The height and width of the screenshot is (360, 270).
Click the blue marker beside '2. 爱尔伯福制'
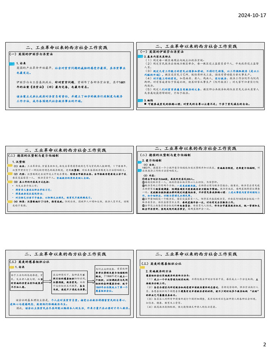click(140, 162)
